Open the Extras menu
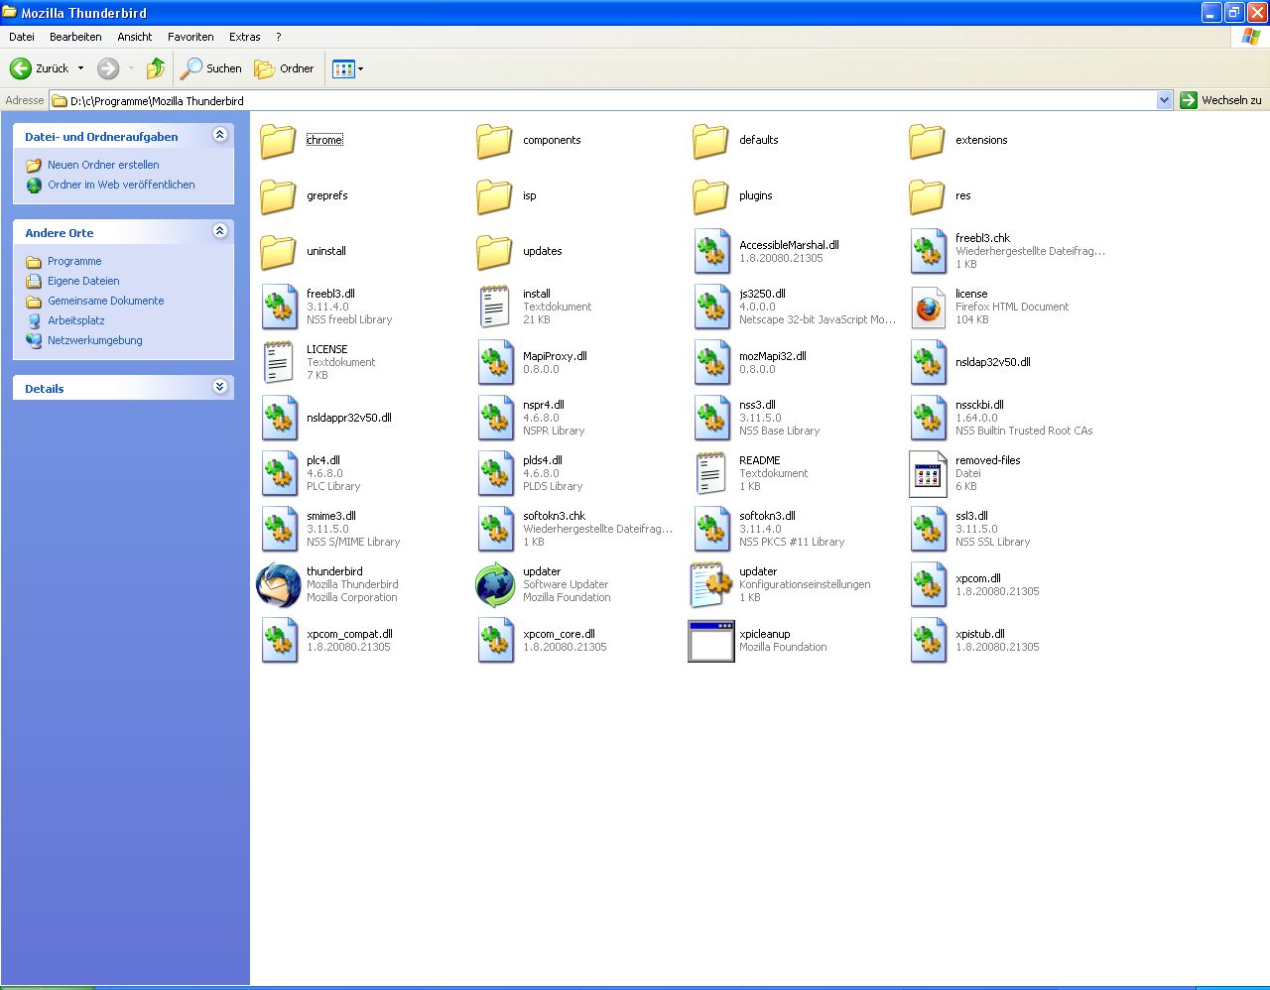The height and width of the screenshot is (990, 1270). click(244, 37)
